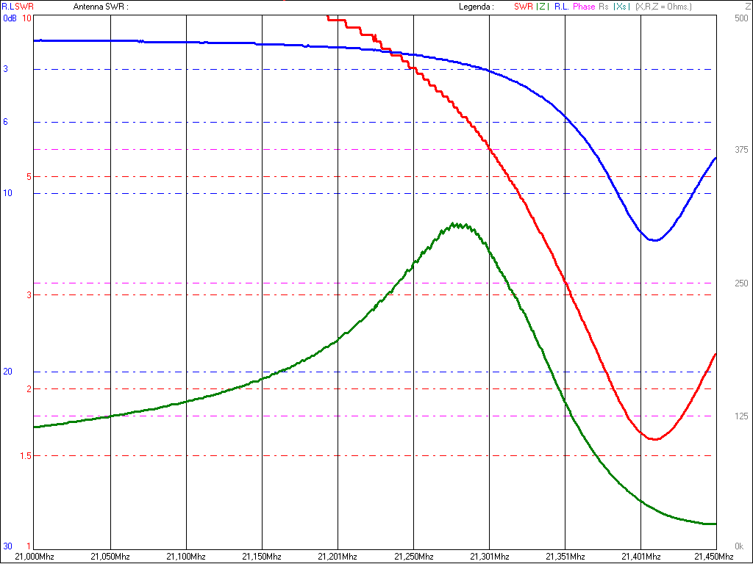Click the lowest point of red SWR curve
The width and height of the screenshot is (753, 564).
coord(654,439)
